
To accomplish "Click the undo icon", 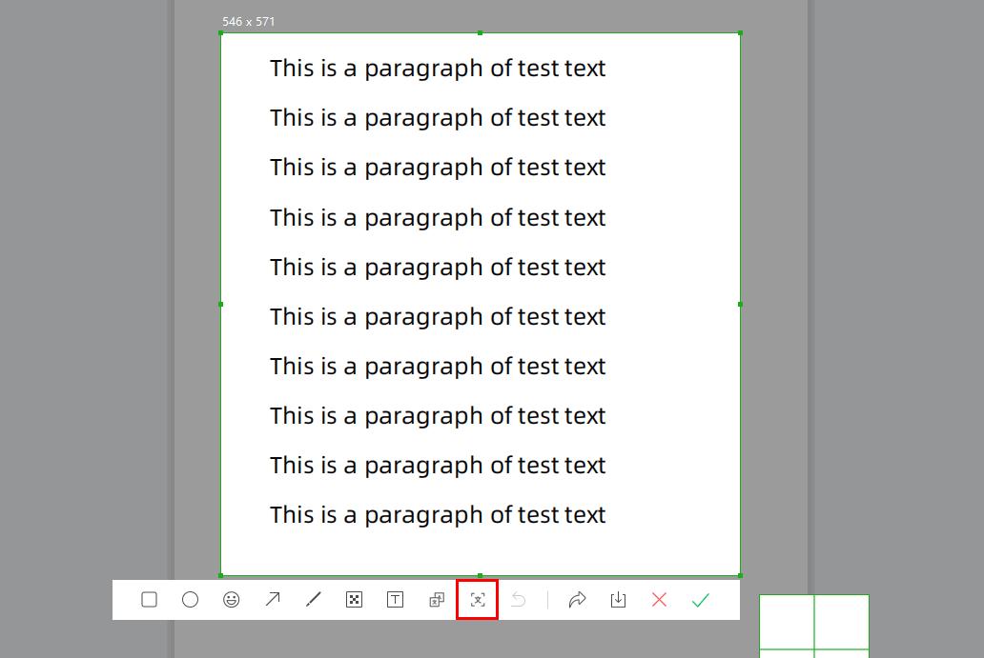I will [x=519, y=600].
